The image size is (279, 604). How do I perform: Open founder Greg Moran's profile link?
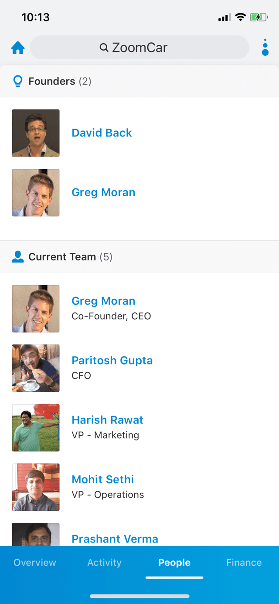pyautogui.click(x=103, y=192)
